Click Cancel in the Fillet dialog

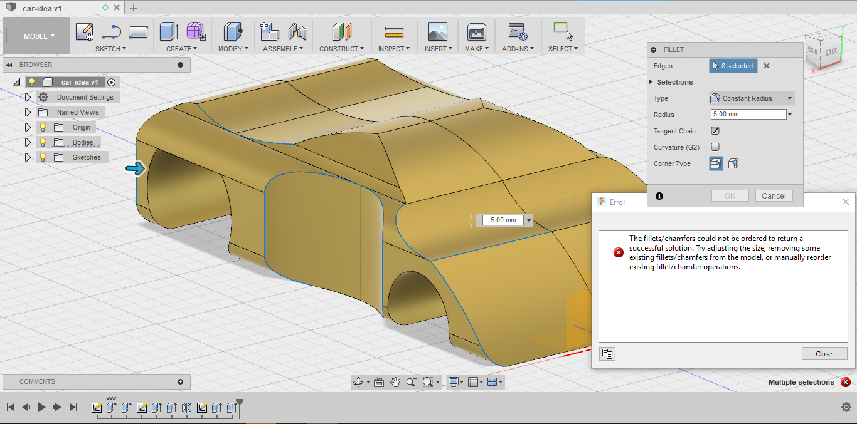(x=774, y=196)
